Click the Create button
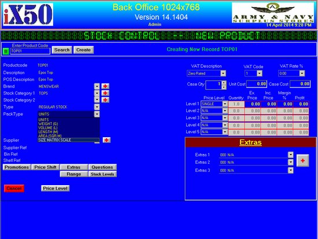318x239 pixels. click(83, 50)
